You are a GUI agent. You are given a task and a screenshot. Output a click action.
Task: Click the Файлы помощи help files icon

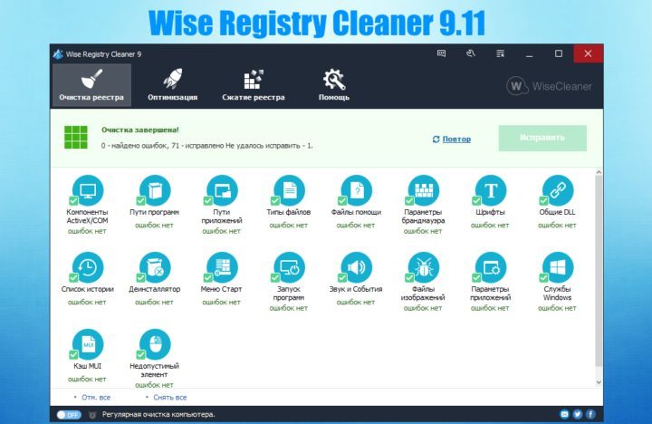click(x=357, y=190)
